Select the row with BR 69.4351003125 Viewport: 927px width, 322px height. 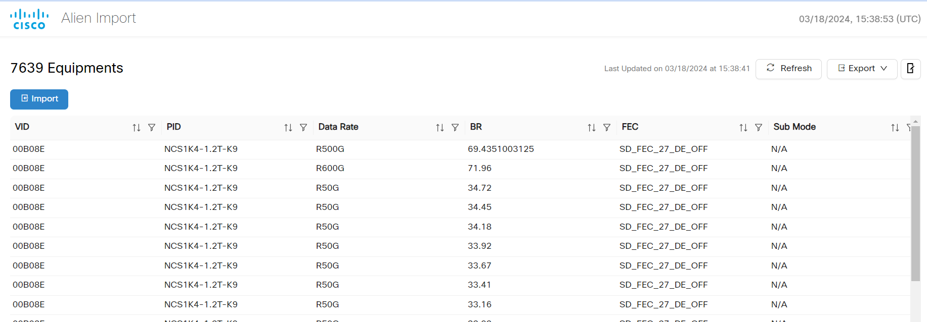pos(501,149)
